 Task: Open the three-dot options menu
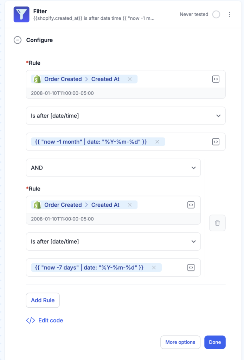pyautogui.click(x=229, y=14)
